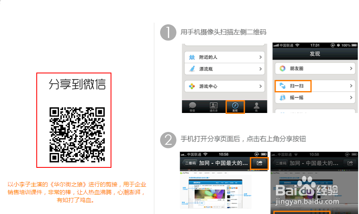Viewport: 359px width, 214px height.
Task: Click the 分享到微信 heading
Action: coord(77,84)
